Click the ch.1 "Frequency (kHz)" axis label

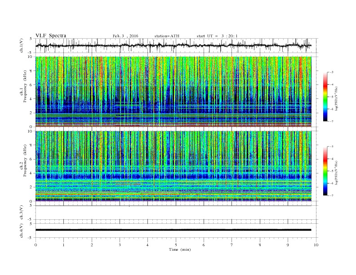(x=25, y=86)
